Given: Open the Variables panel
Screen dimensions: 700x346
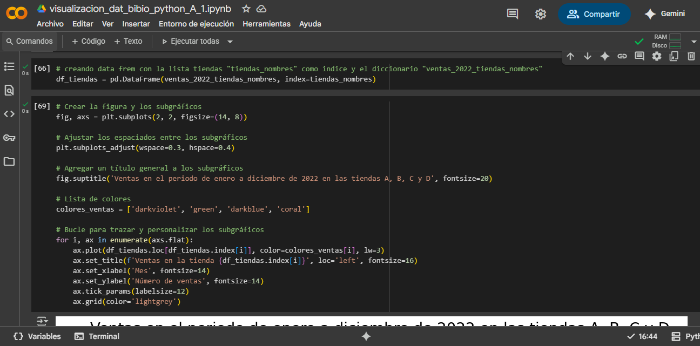Looking at the screenshot, I should pos(37,336).
